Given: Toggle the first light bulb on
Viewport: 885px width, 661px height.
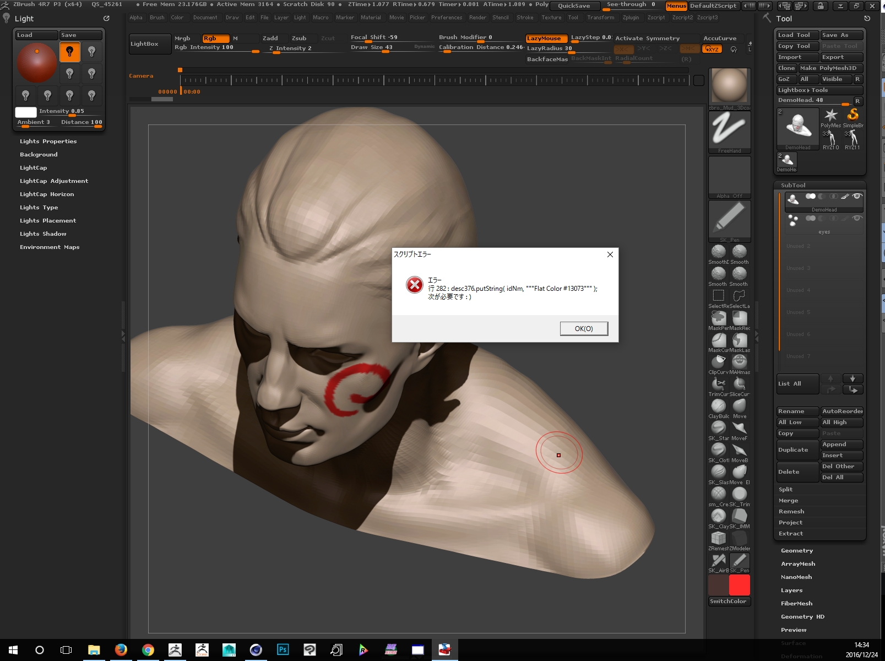Looking at the screenshot, I should [x=69, y=52].
